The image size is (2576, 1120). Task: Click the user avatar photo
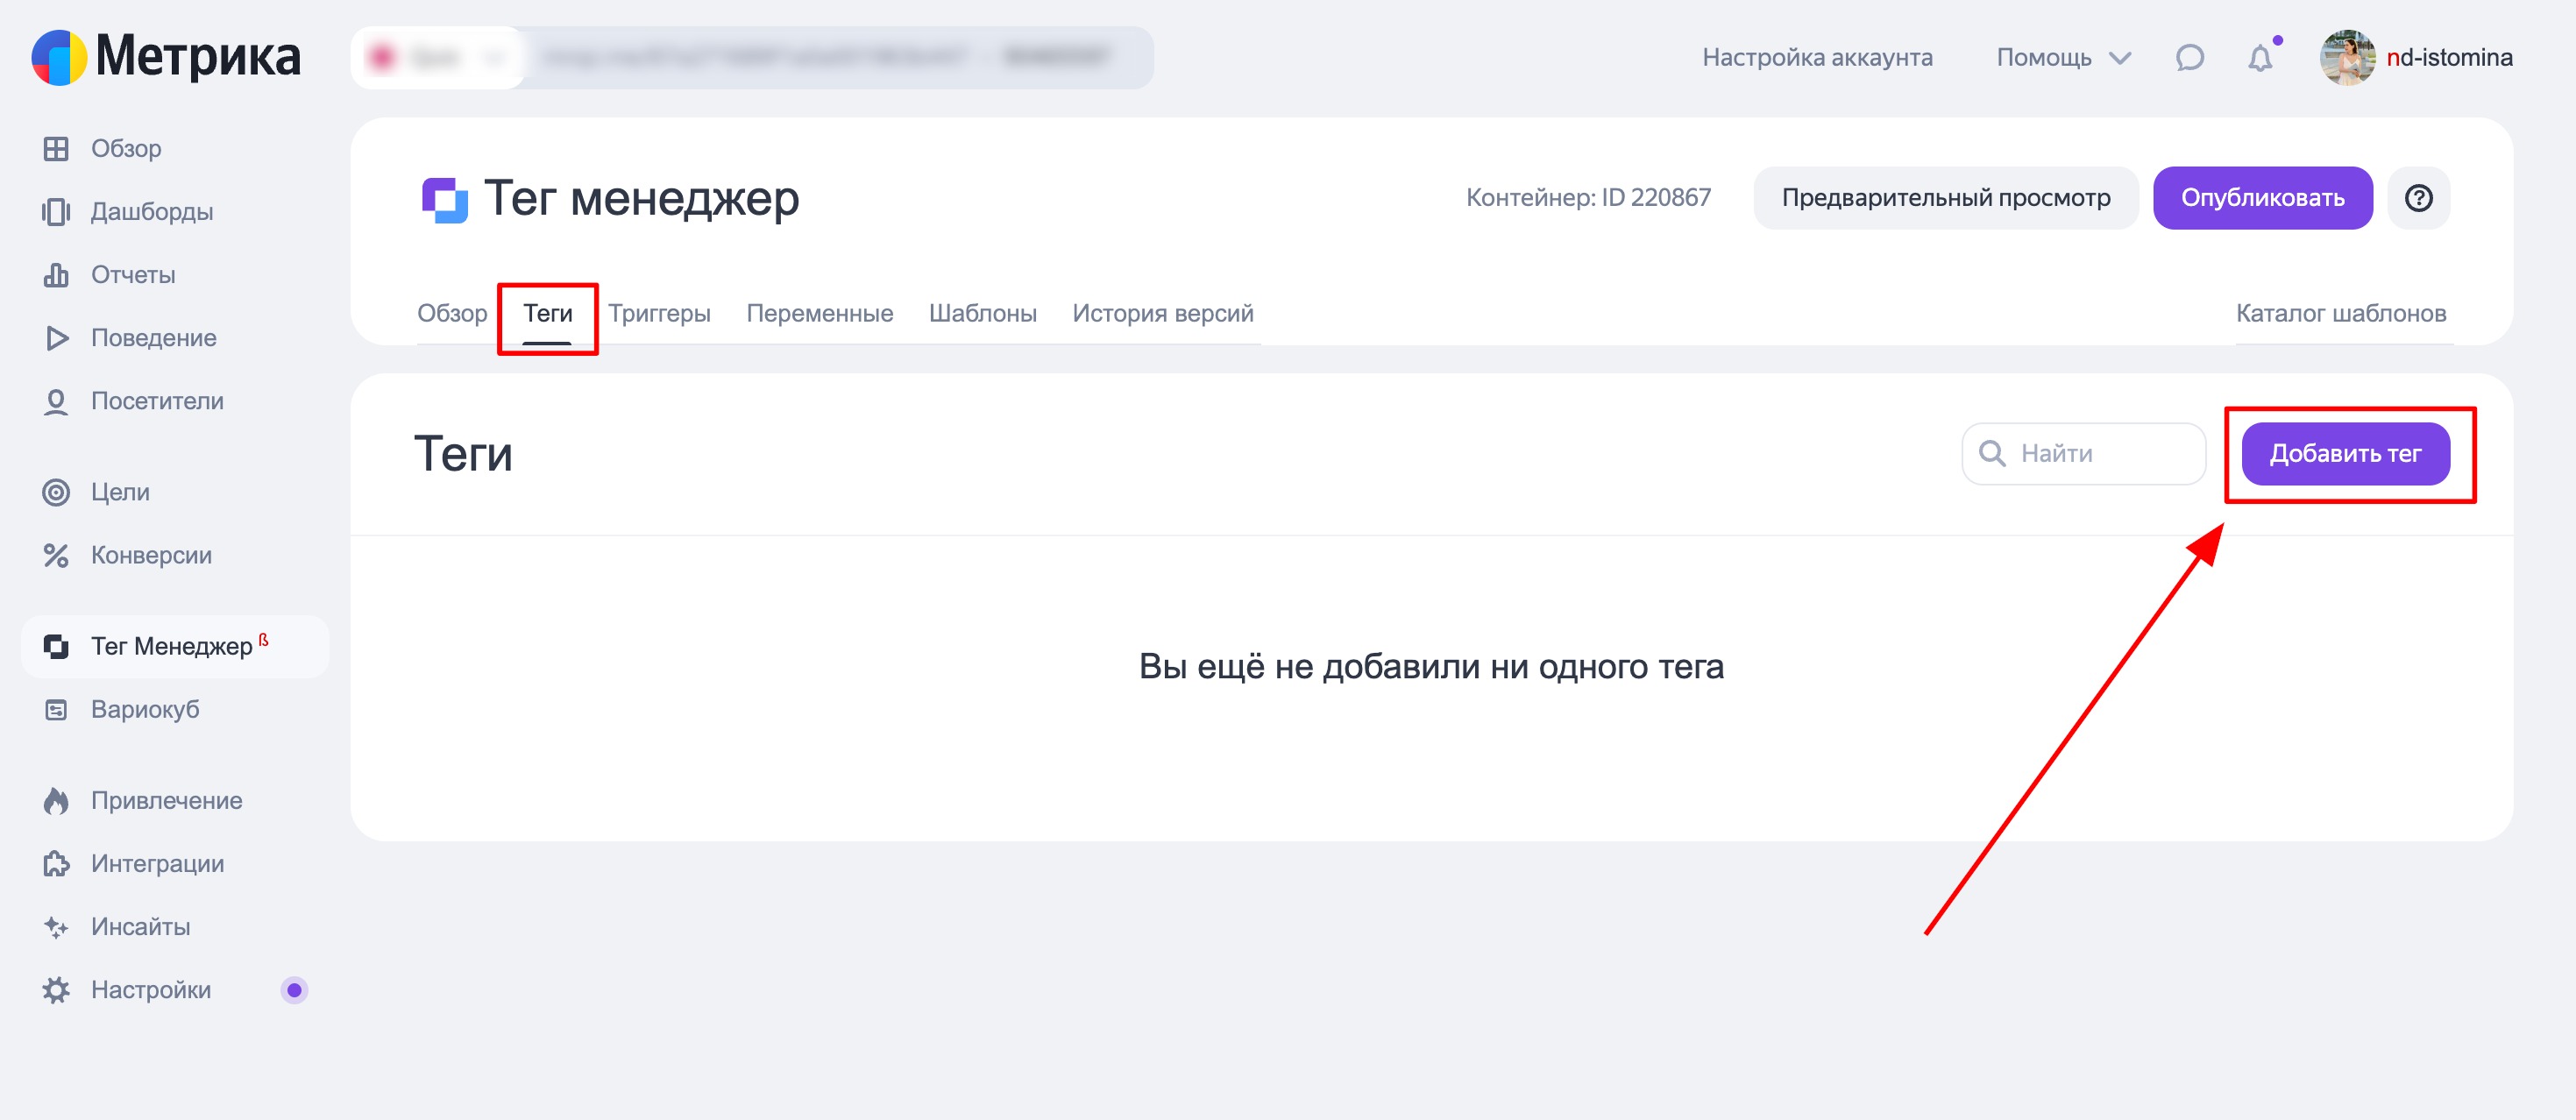(2346, 58)
